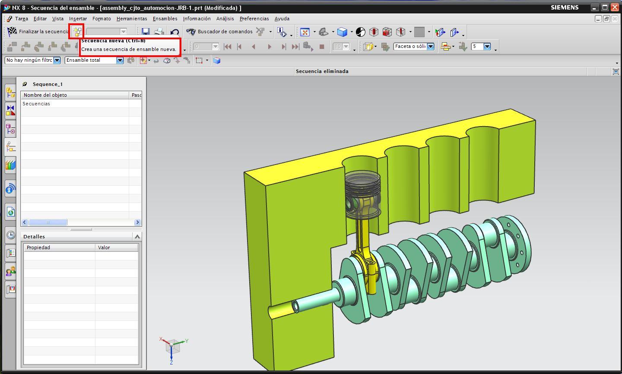
Task: Open the Reuse Library books tab
Action: pos(10,165)
